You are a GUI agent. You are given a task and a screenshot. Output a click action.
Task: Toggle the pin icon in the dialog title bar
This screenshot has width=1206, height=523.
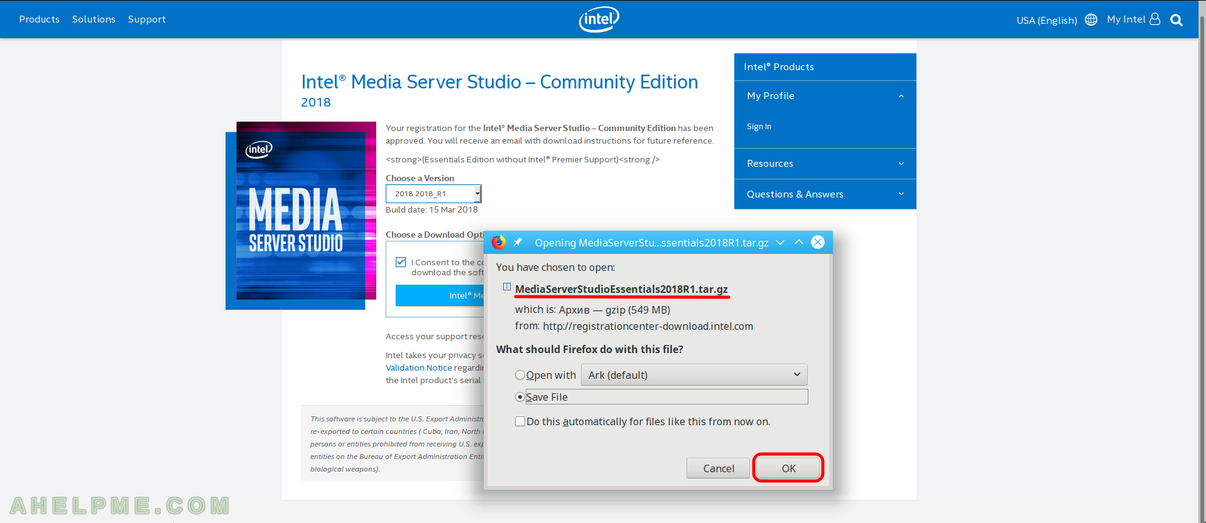click(518, 242)
